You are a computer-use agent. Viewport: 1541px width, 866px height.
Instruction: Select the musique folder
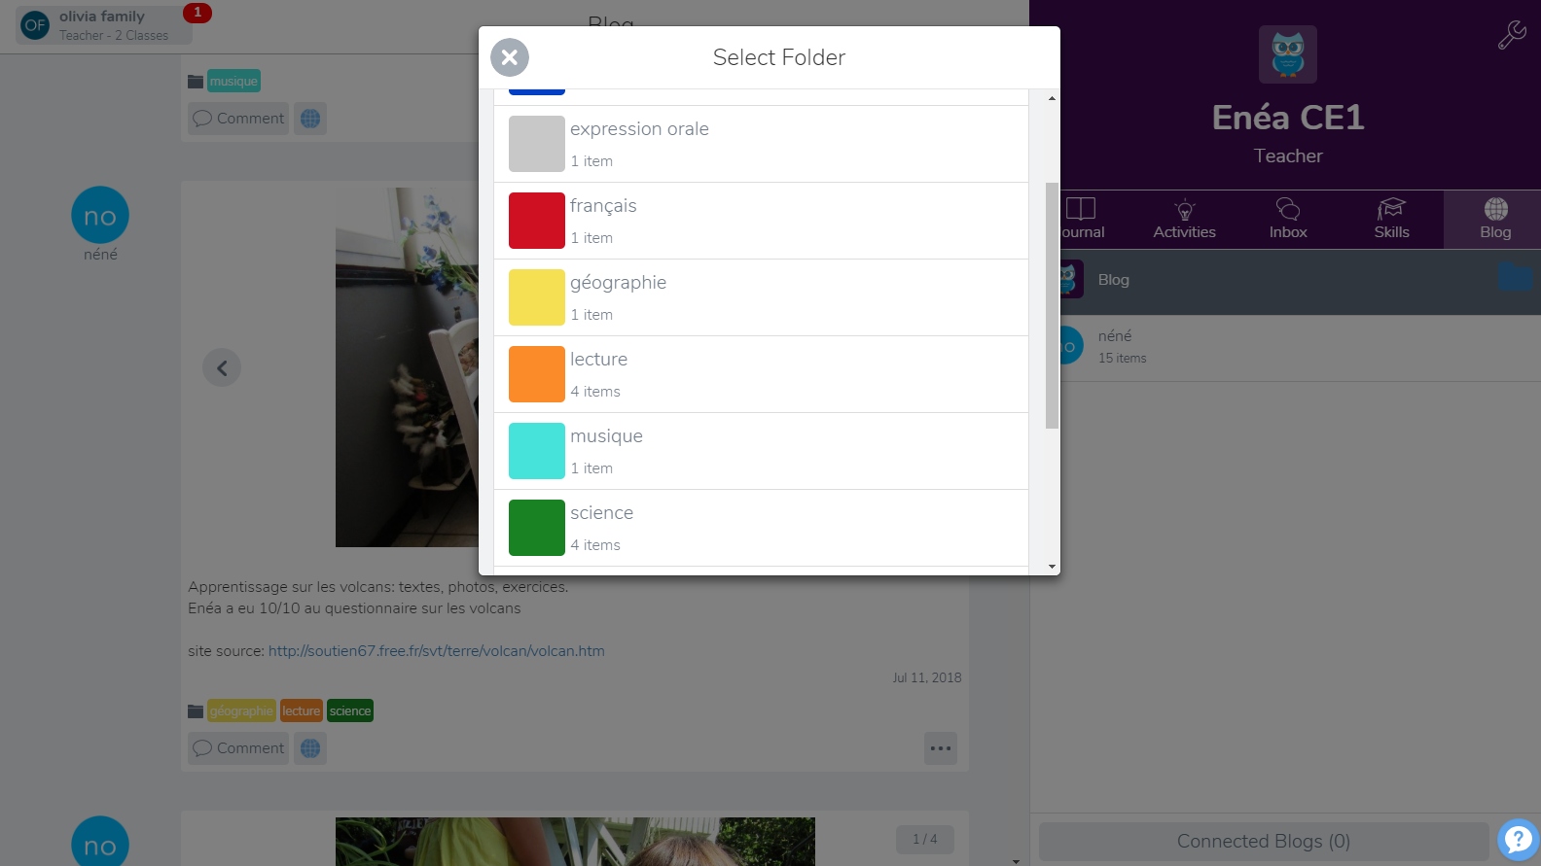coord(761,451)
